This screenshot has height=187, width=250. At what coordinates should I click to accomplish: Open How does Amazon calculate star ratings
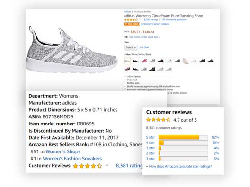click(180, 166)
